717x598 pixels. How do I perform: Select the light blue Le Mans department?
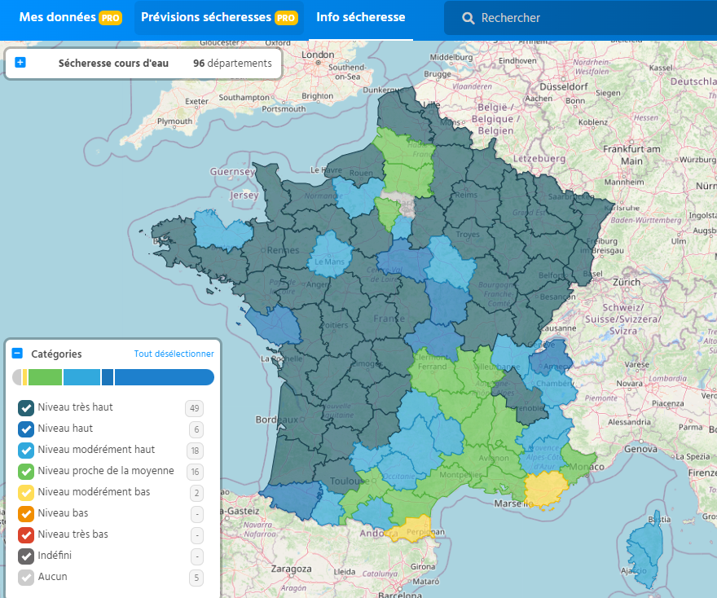331,254
